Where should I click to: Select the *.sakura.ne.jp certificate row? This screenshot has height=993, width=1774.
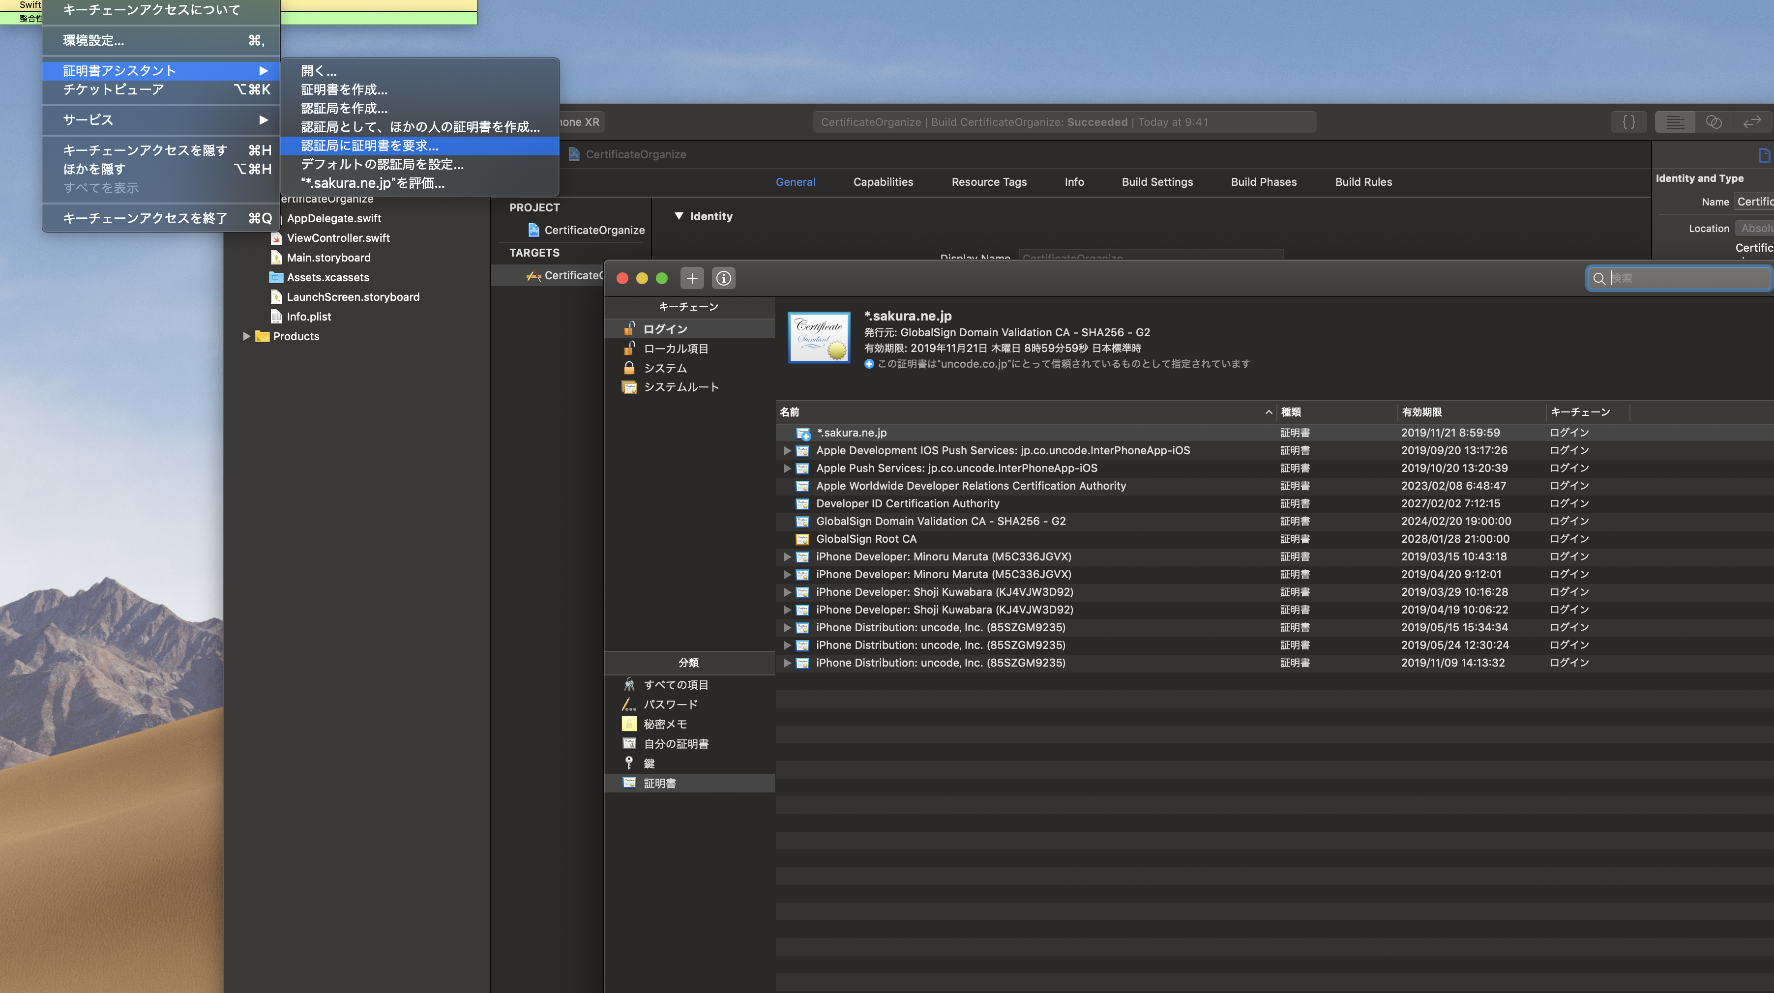pyautogui.click(x=1274, y=433)
